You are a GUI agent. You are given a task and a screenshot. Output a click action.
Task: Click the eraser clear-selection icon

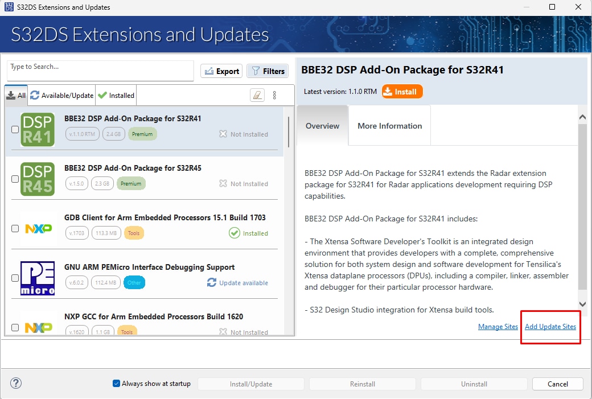(x=257, y=95)
